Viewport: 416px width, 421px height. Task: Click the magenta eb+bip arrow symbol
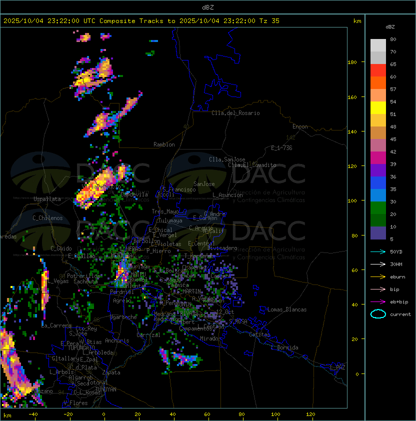378,302
